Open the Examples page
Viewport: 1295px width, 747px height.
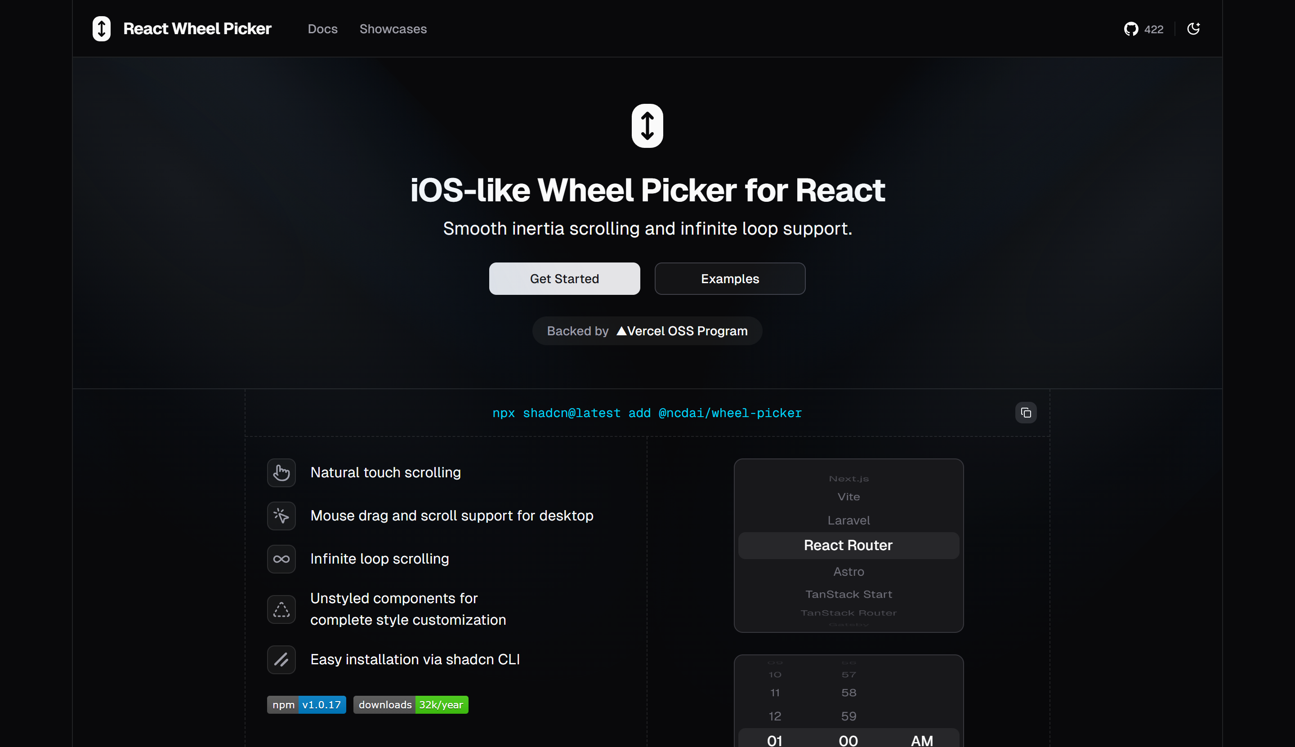tap(729, 279)
